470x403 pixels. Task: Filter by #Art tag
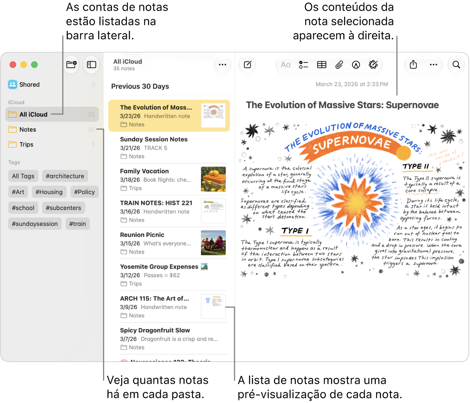pos(18,192)
